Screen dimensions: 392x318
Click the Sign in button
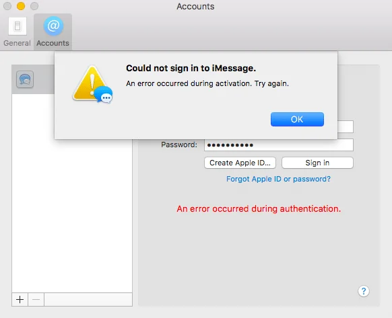coord(317,163)
